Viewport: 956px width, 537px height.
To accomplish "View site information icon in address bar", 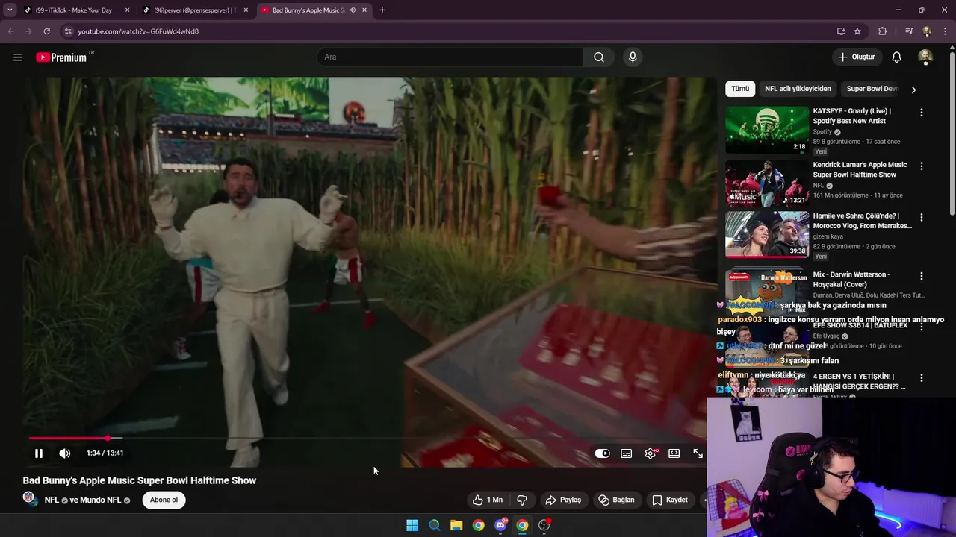I will 68,31.
